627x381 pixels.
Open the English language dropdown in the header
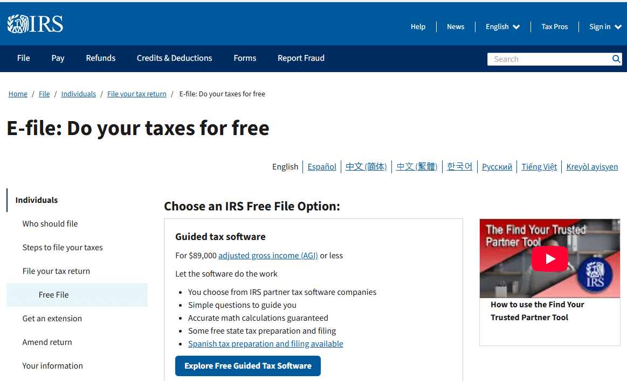click(501, 26)
